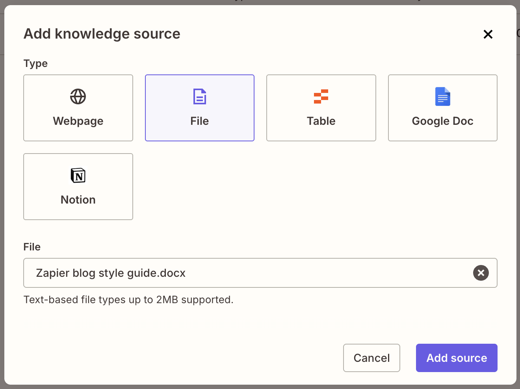
Task: Click the Notion logo icon
Action: coord(78,176)
